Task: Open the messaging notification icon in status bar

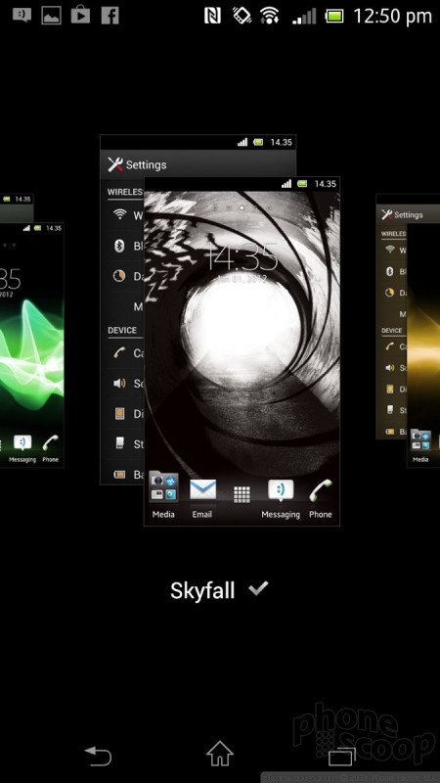Action: click(x=22, y=16)
